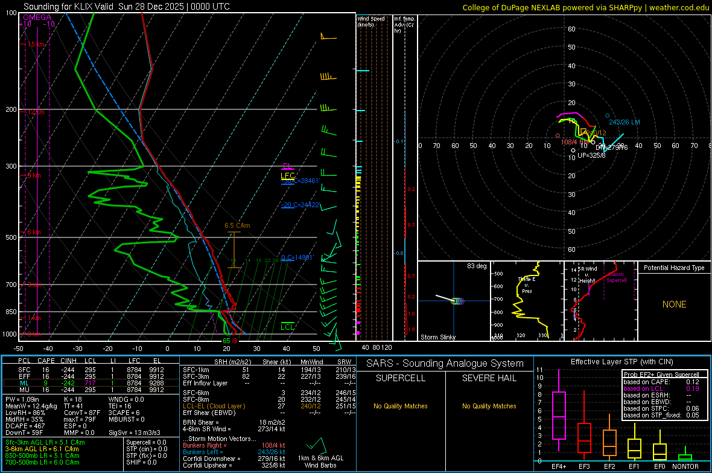Click the 'SHIP = 0.0' value
This screenshot has height=473, width=712.
[x=141, y=462]
